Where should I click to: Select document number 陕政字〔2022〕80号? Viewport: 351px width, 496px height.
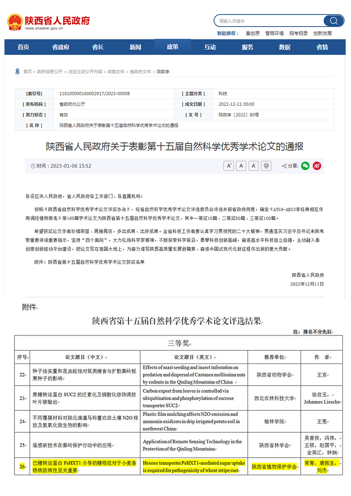[x=239, y=115]
